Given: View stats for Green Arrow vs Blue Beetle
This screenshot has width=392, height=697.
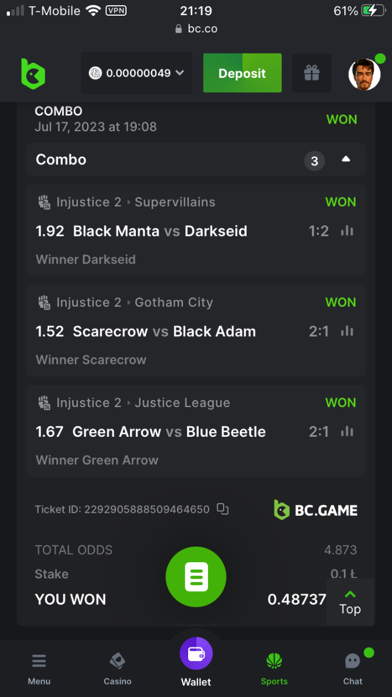Looking at the screenshot, I should point(347,432).
